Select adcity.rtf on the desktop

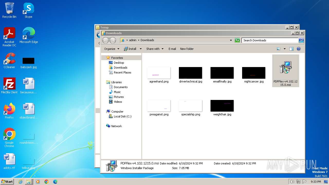[9, 161]
